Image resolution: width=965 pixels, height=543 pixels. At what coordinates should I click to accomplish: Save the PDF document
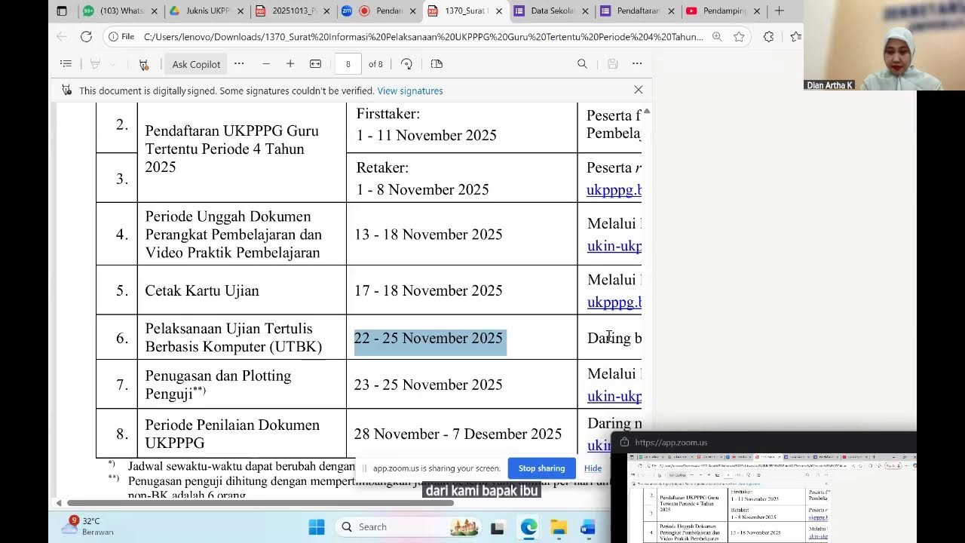pyautogui.click(x=613, y=64)
